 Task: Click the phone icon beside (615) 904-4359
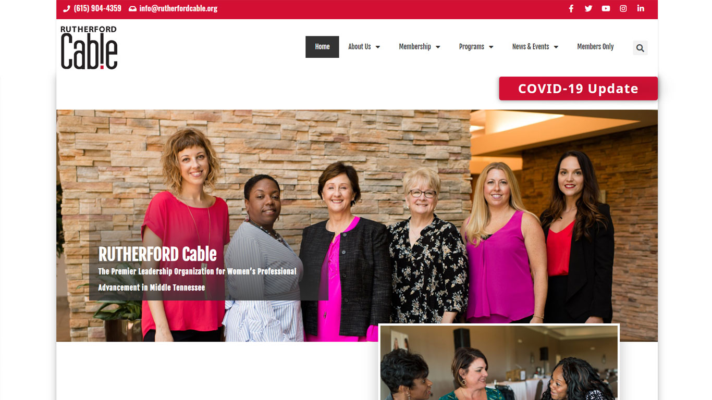(67, 9)
